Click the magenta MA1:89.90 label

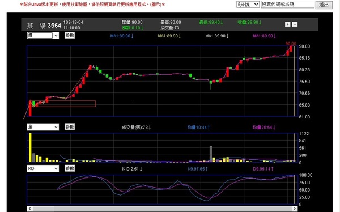point(264,36)
